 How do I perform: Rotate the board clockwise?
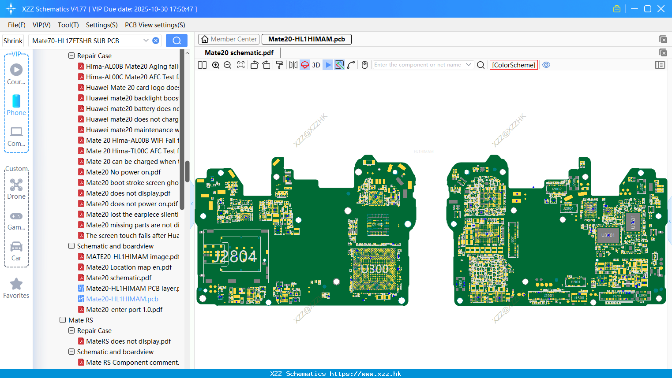[x=266, y=65]
